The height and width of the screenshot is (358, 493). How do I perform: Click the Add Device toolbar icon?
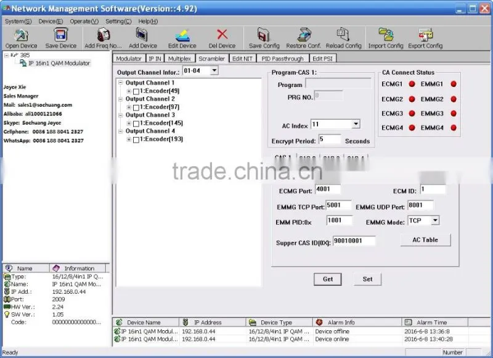pyautogui.click(x=142, y=35)
